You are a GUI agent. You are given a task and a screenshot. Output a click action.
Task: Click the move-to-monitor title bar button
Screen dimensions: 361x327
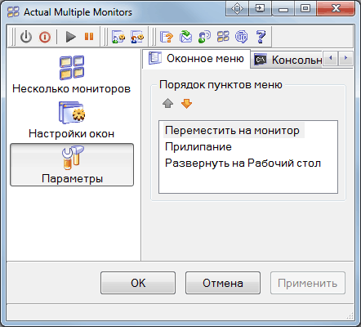(237, 9)
